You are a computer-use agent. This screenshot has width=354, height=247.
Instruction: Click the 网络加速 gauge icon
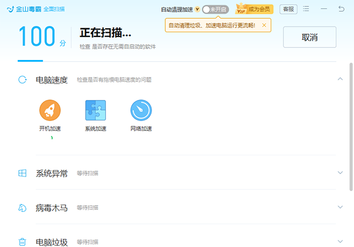[141, 110]
